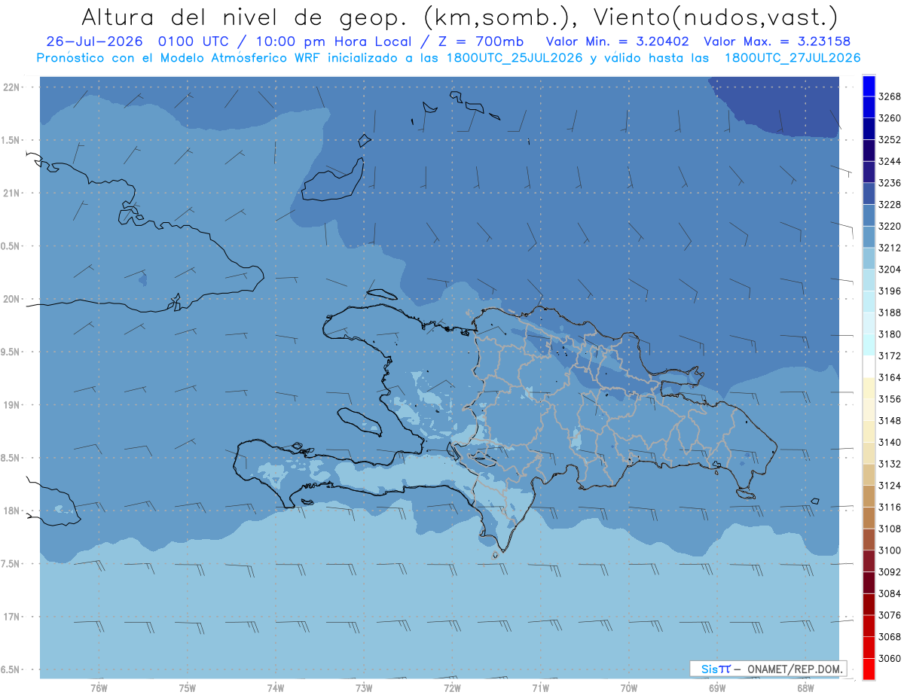Click the 'Valor Min. = 3.20402' text
Viewport: 904px width, 698px height.
click(618, 41)
